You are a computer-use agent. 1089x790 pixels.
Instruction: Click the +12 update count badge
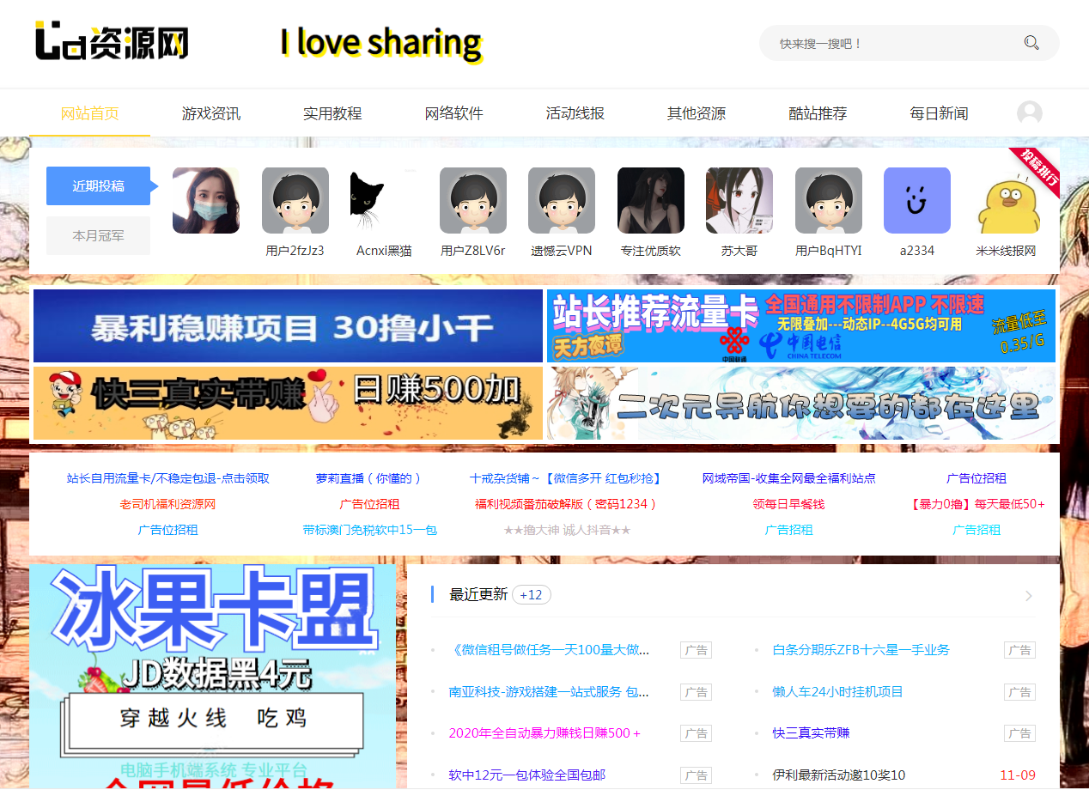point(531,595)
